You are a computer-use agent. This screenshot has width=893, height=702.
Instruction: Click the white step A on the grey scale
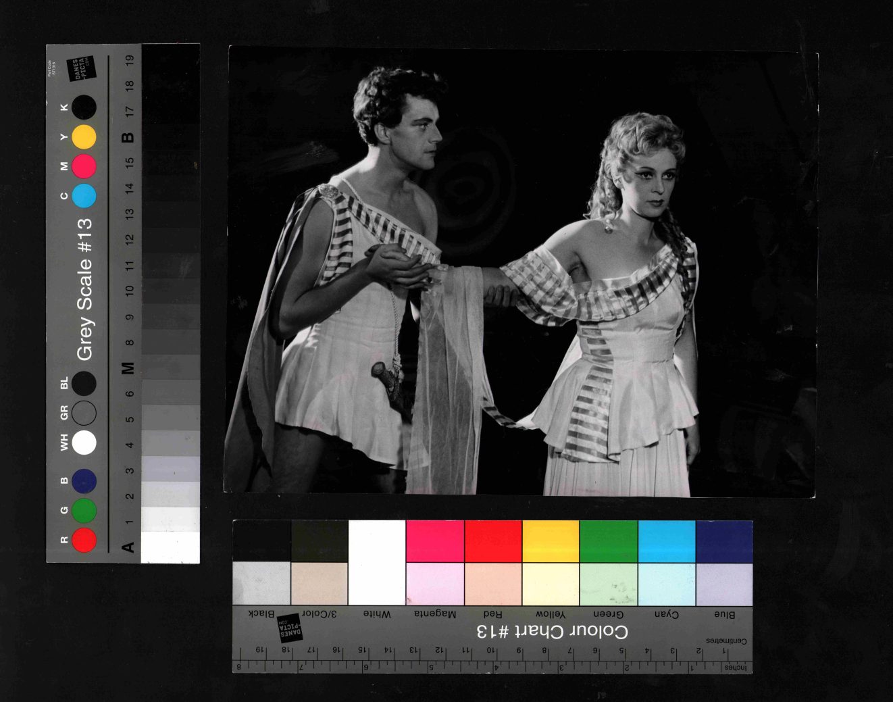(170, 547)
